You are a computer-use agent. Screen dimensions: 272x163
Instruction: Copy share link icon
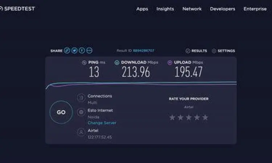[67, 50]
